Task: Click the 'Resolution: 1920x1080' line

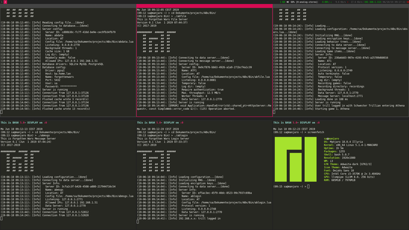Action: coord(339,158)
